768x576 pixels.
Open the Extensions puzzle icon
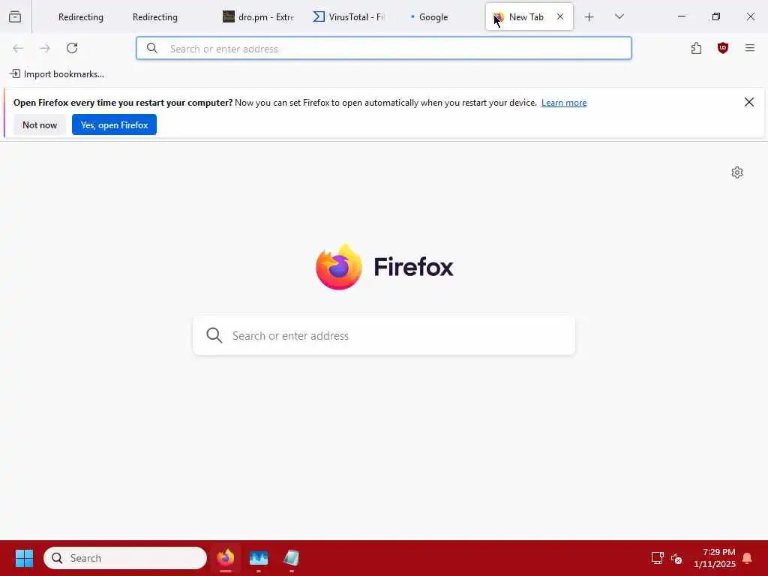pos(697,48)
